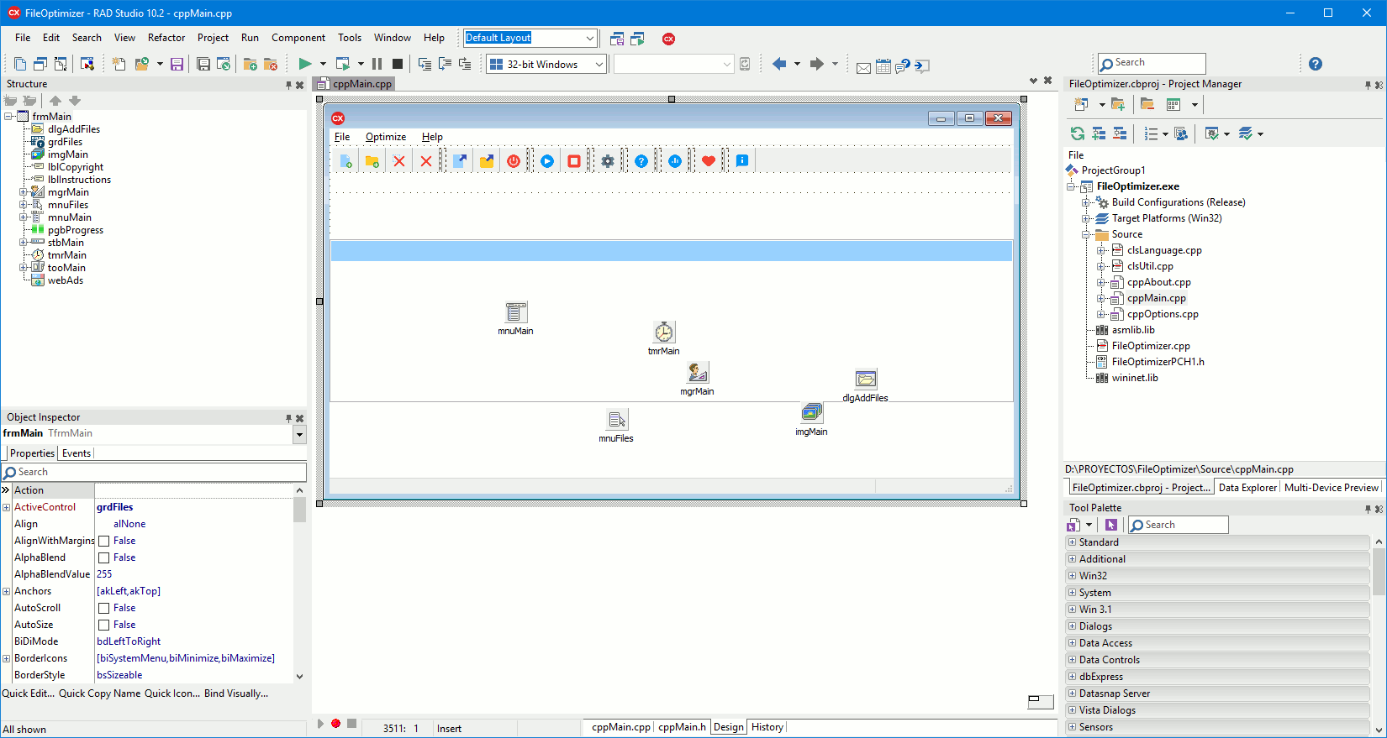Open the Component menu

click(298, 38)
